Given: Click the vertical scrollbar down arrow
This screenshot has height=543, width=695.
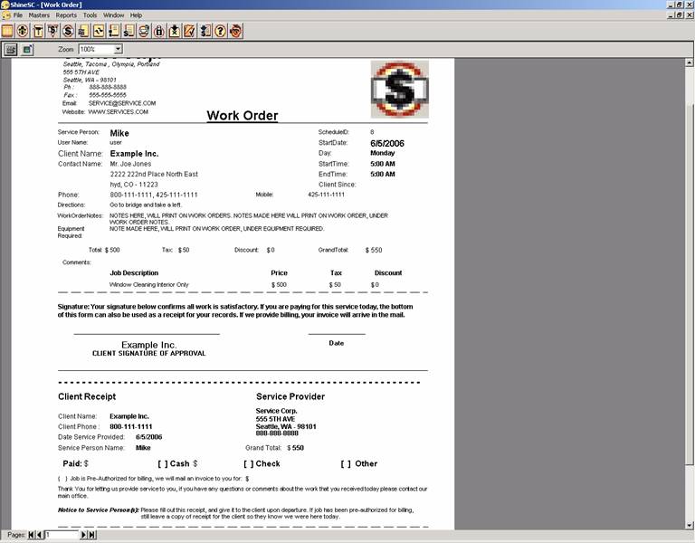Looking at the screenshot, I should coord(690,526).
